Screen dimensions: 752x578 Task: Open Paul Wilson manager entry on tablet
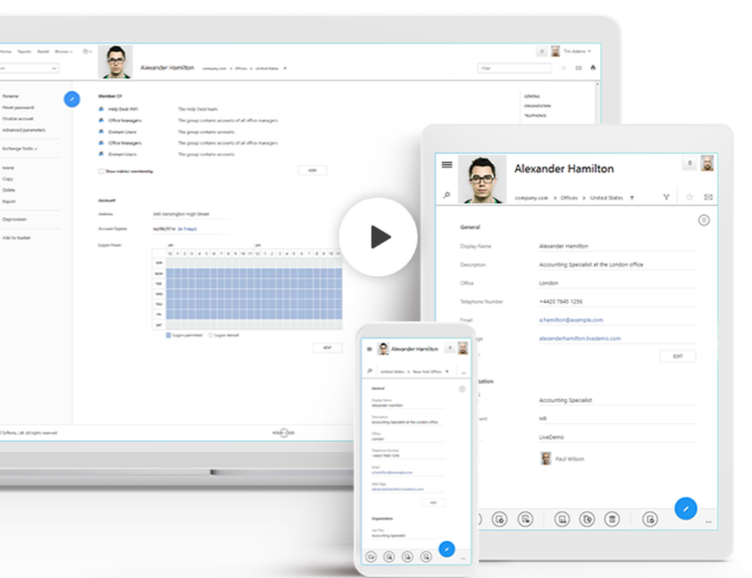point(562,458)
